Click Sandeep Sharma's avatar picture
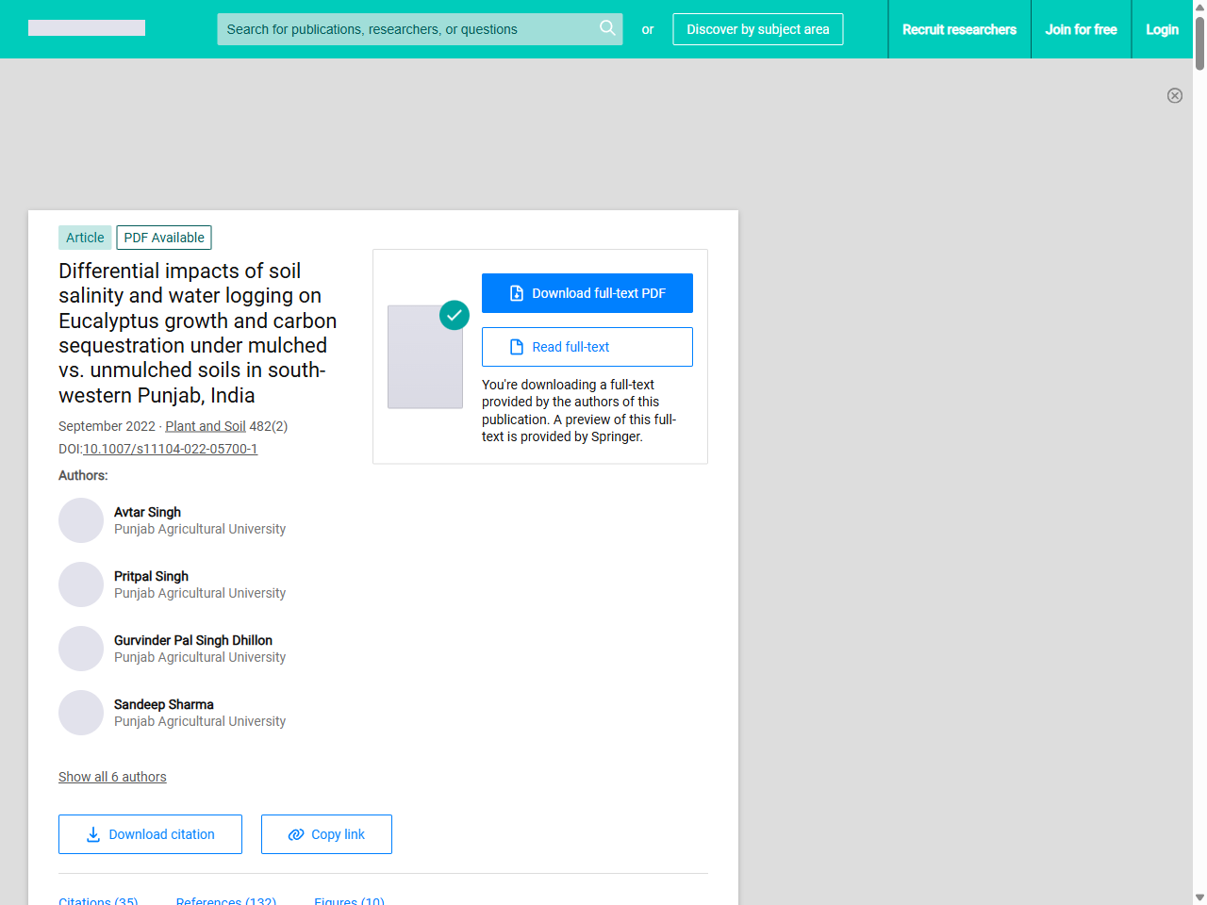Viewport: 1207px width, 905px height. pyautogui.click(x=81, y=713)
